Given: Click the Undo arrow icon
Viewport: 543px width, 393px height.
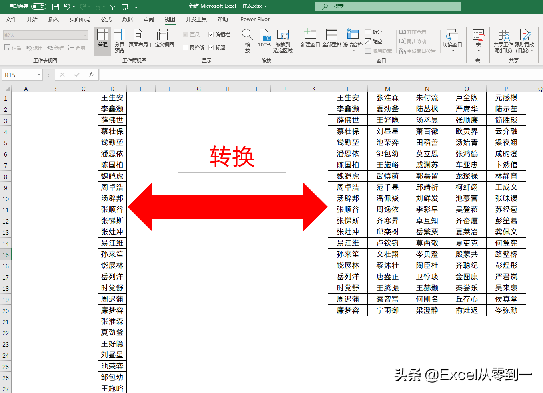Looking at the screenshot, I should click(67, 7).
